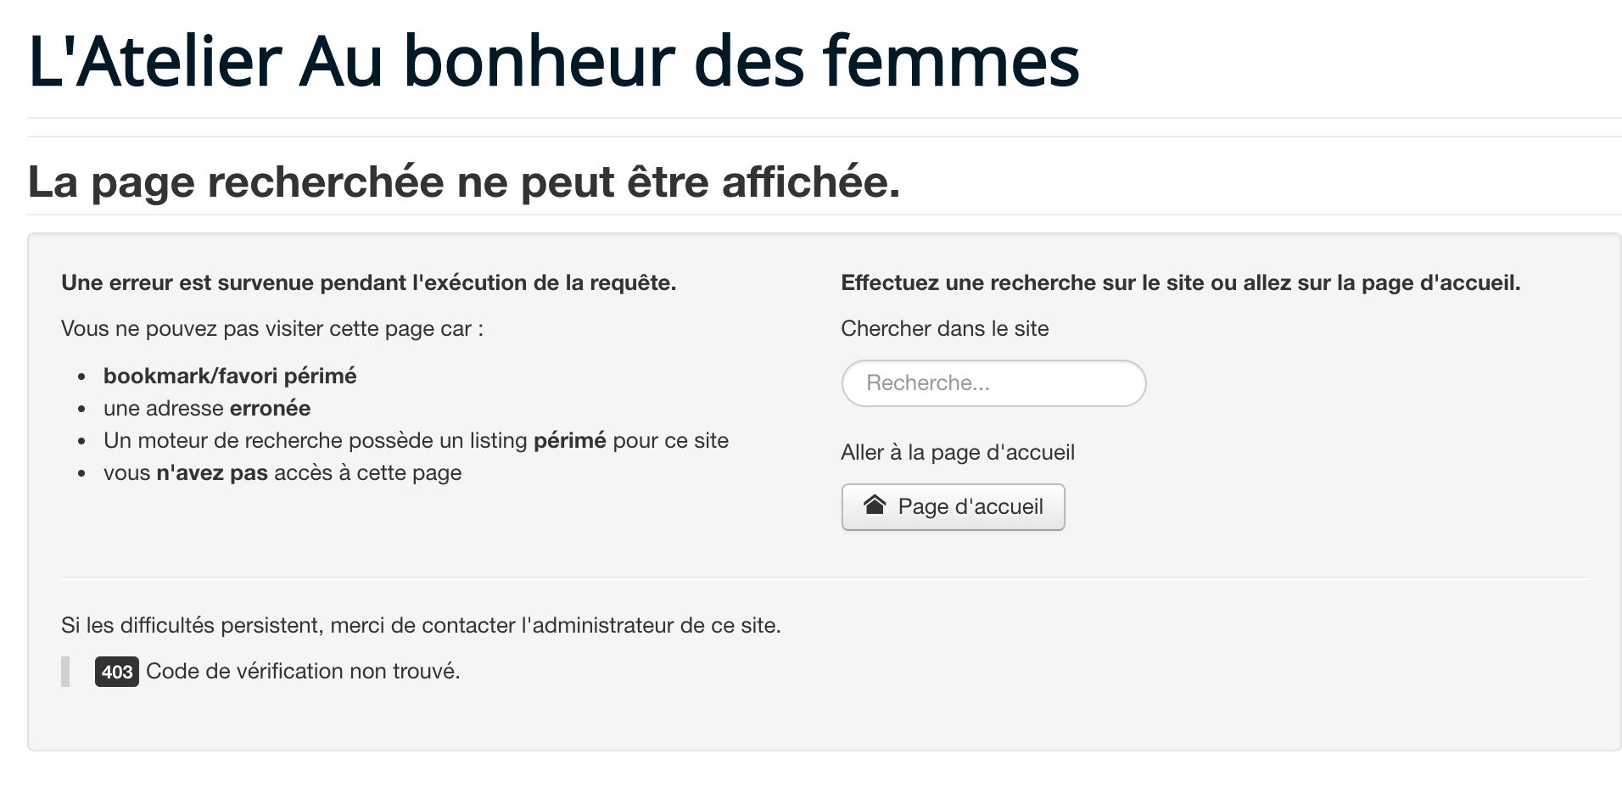Screen dimensions: 1622x787
Task: Click the "Aller à la page d'accueil" text
Action: 957,452
